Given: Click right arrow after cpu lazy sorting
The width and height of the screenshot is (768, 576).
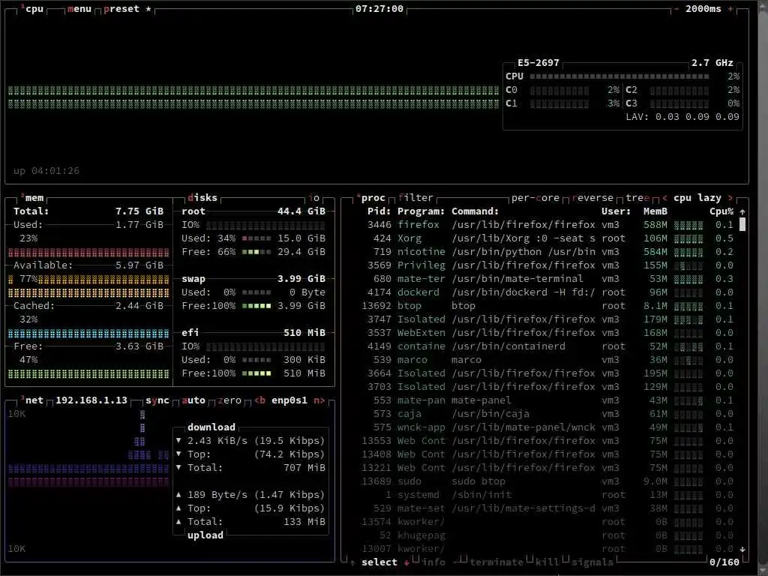Looking at the screenshot, I should coord(730,198).
